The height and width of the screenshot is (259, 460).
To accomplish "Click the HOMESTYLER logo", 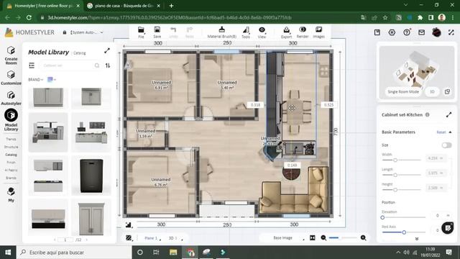I will point(29,32).
